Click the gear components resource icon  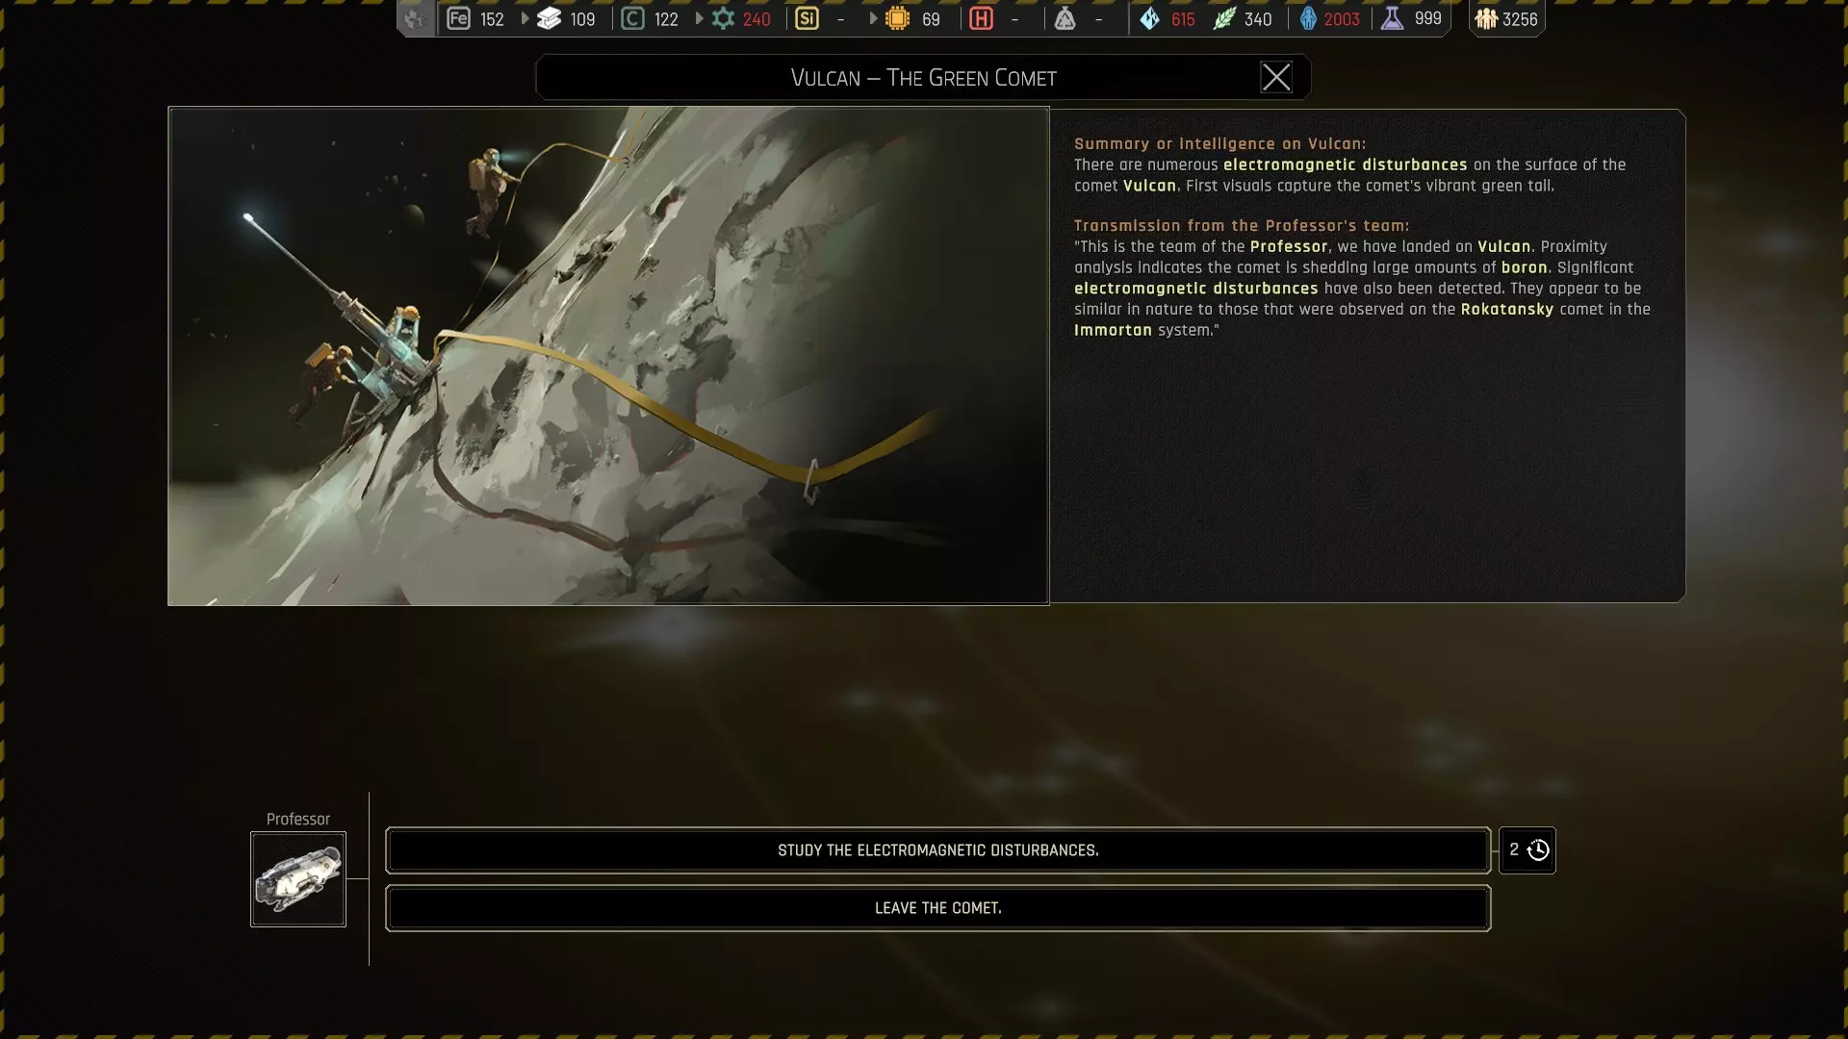[723, 18]
